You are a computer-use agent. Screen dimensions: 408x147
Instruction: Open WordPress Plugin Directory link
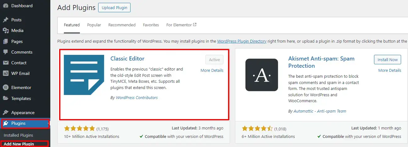[x=242, y=41]
